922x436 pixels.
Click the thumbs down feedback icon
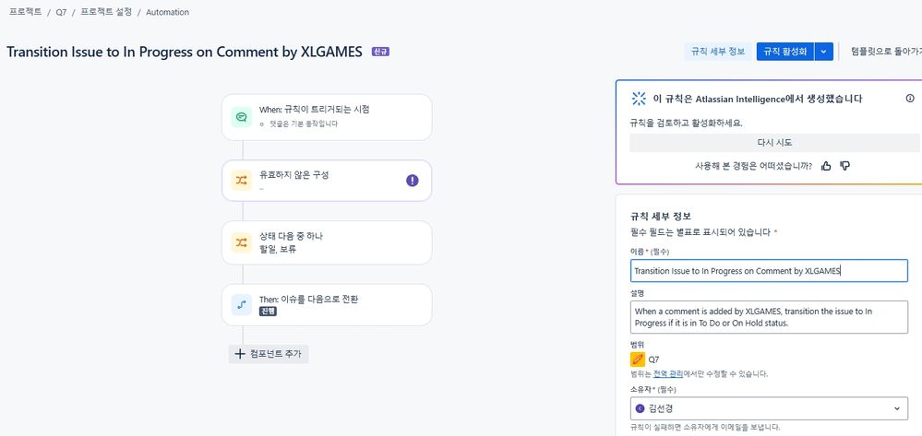845,166
